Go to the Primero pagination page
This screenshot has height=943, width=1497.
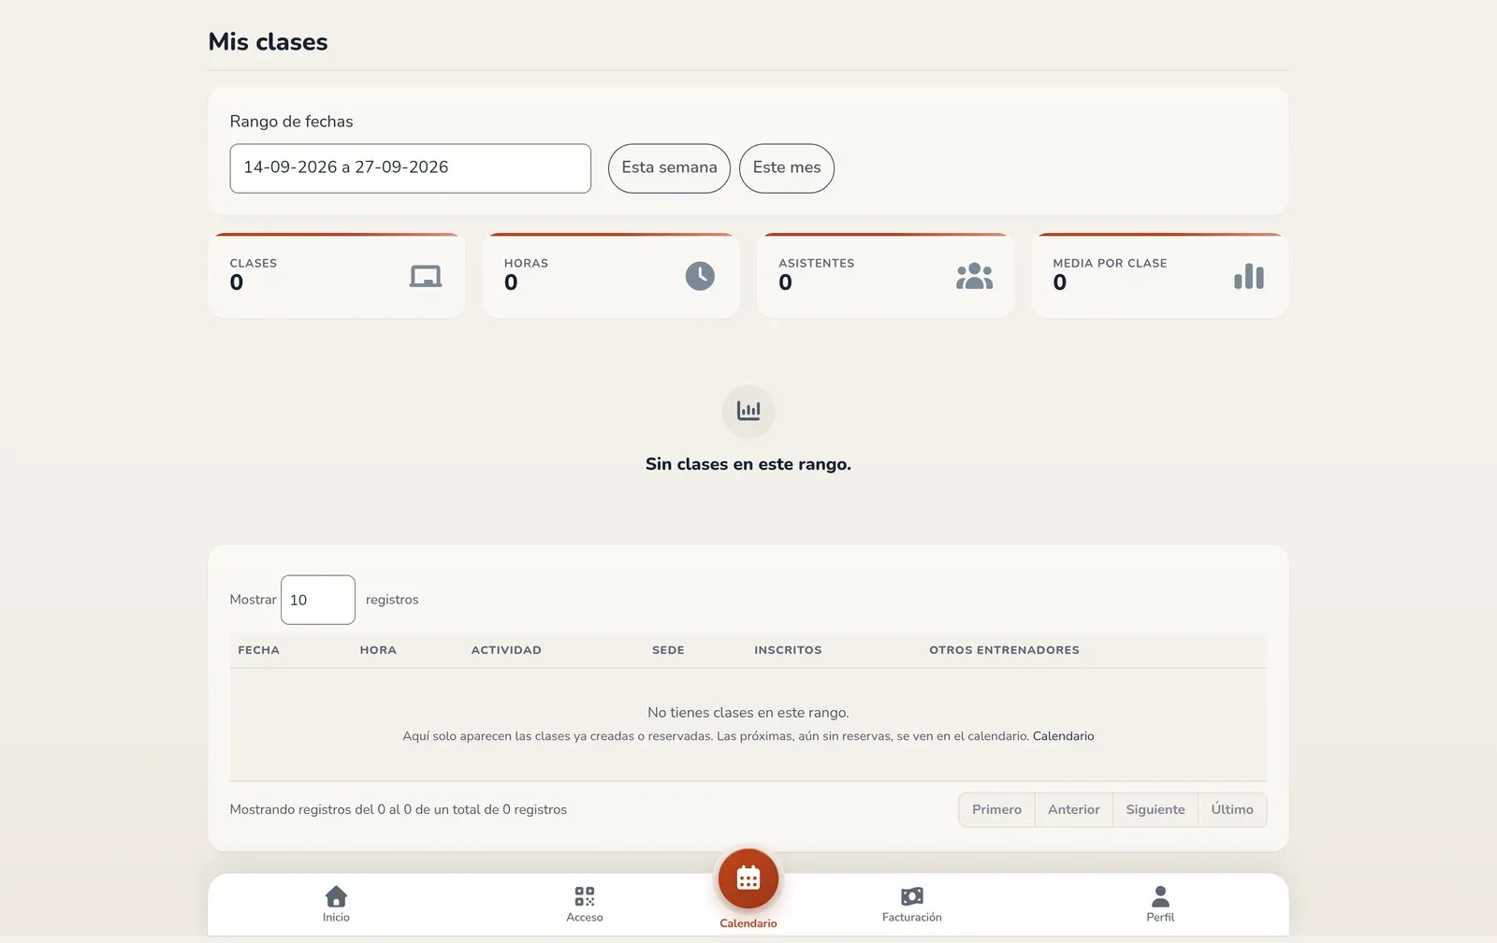996,810
